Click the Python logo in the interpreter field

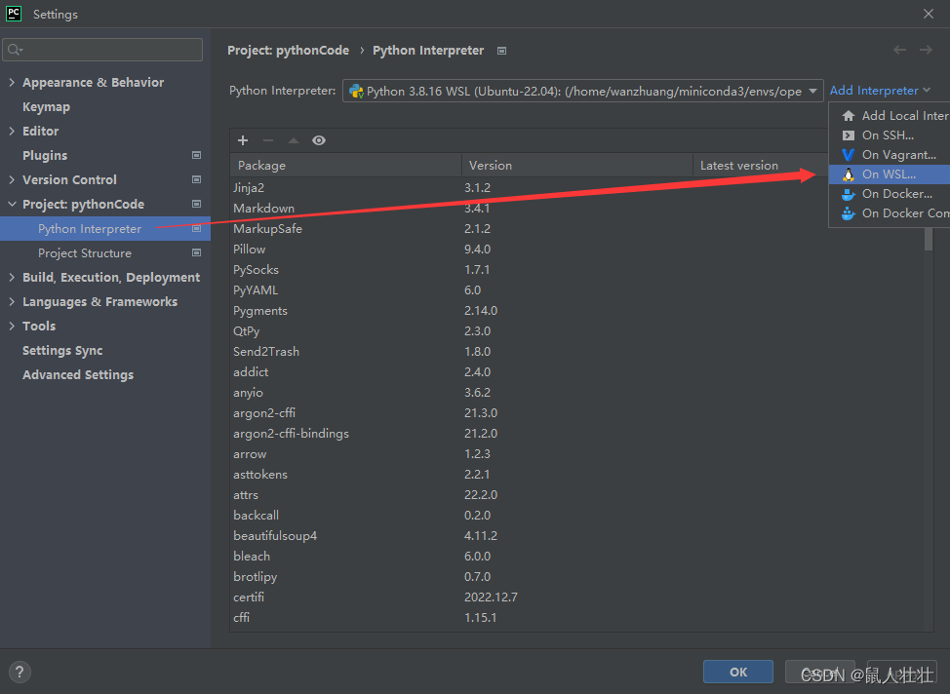pyautogui.click(x=356, y=90)
